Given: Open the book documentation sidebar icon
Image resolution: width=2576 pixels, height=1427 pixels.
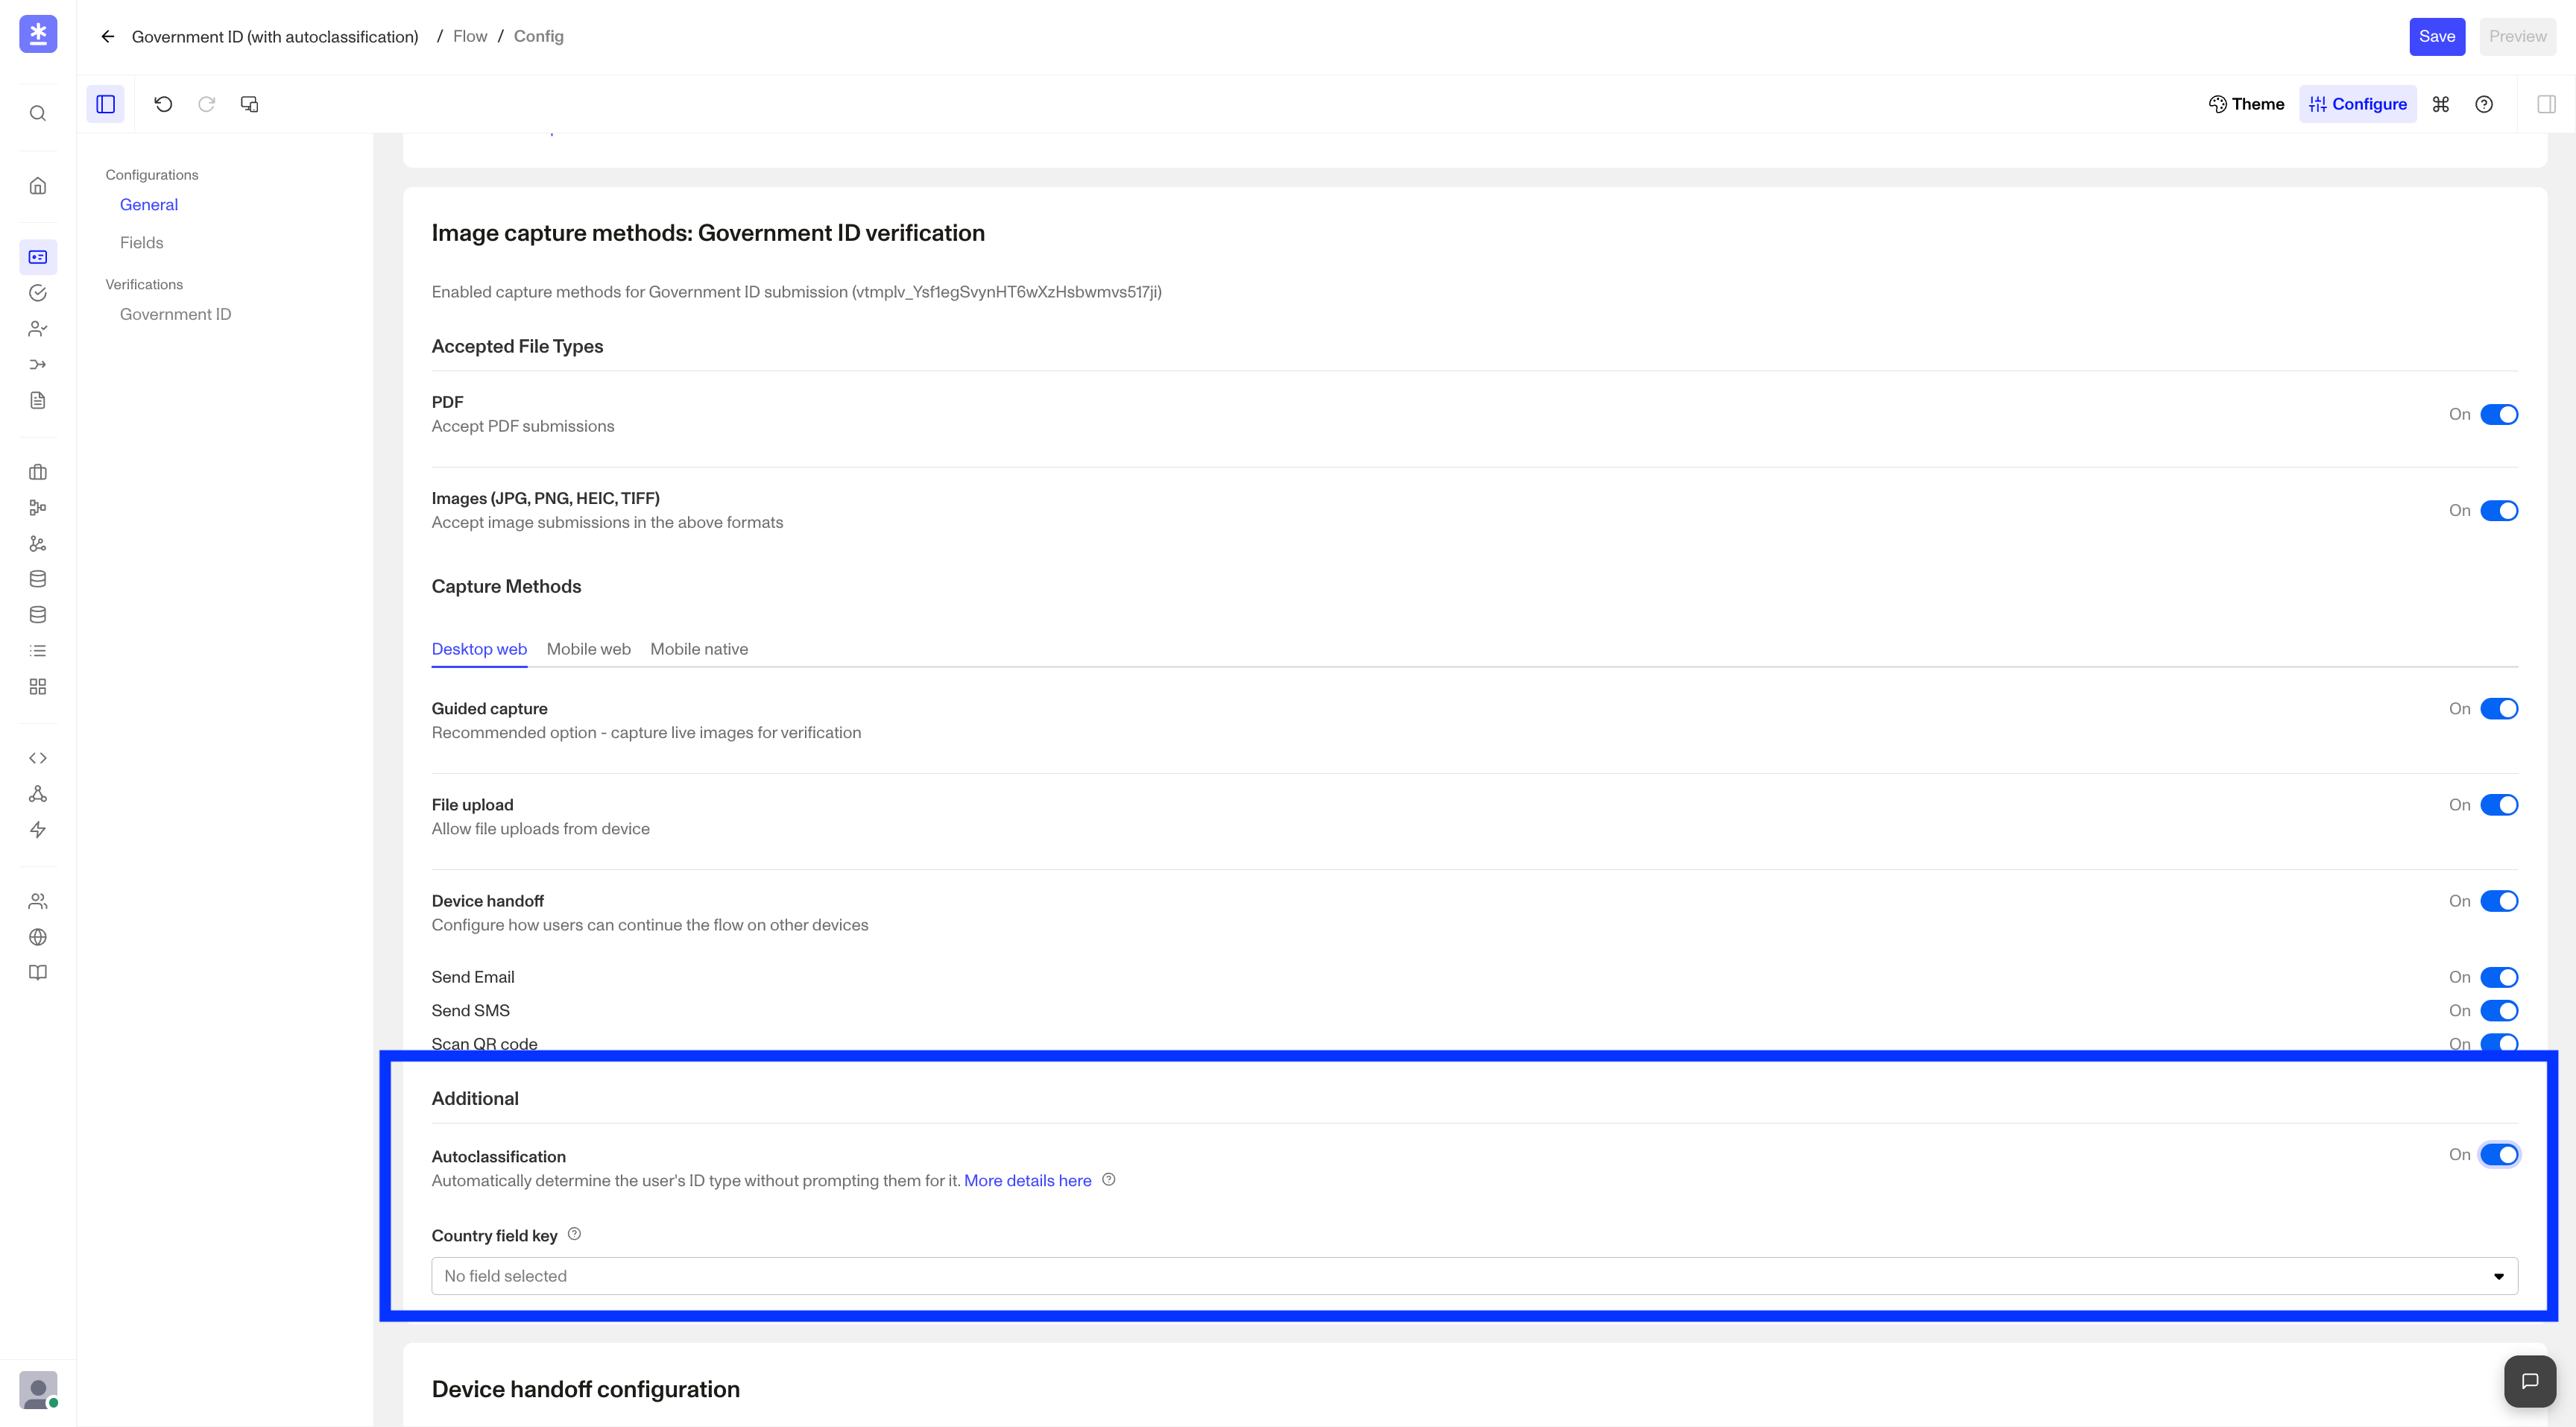Looking at the screenshot, I should click(x=38, y=973).
